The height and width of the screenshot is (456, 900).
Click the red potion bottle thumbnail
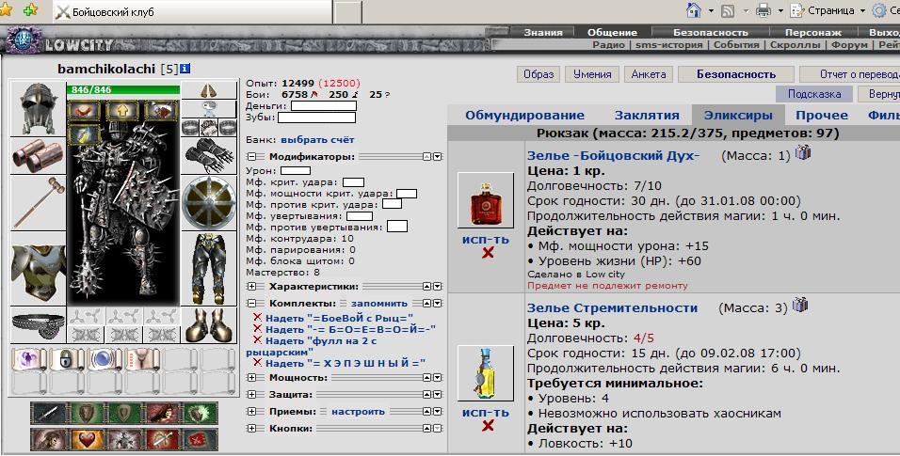(x=486, y=201)
